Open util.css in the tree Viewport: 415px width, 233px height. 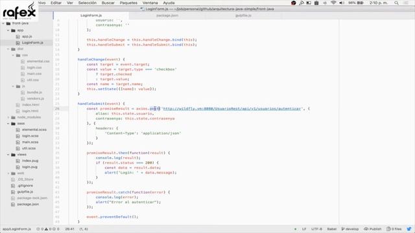(33, 80)
